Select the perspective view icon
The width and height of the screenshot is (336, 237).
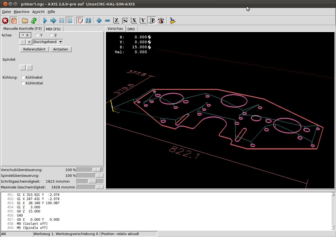tap(151, 21)
